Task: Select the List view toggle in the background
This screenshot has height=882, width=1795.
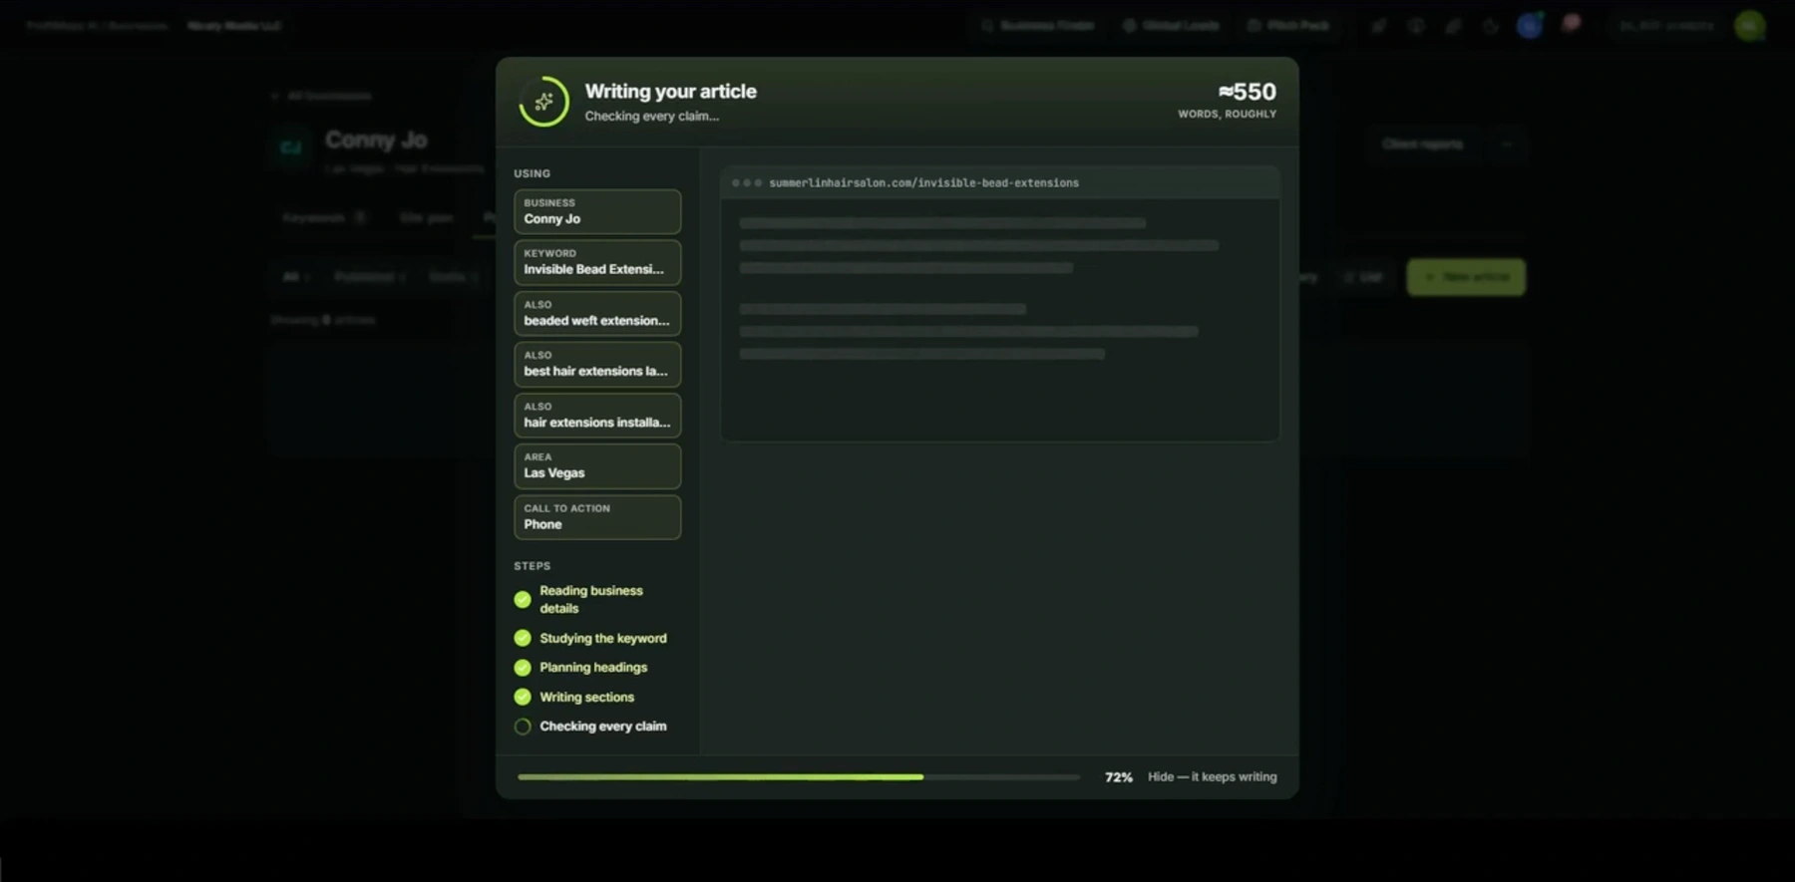Action: tap(1363, 277)
